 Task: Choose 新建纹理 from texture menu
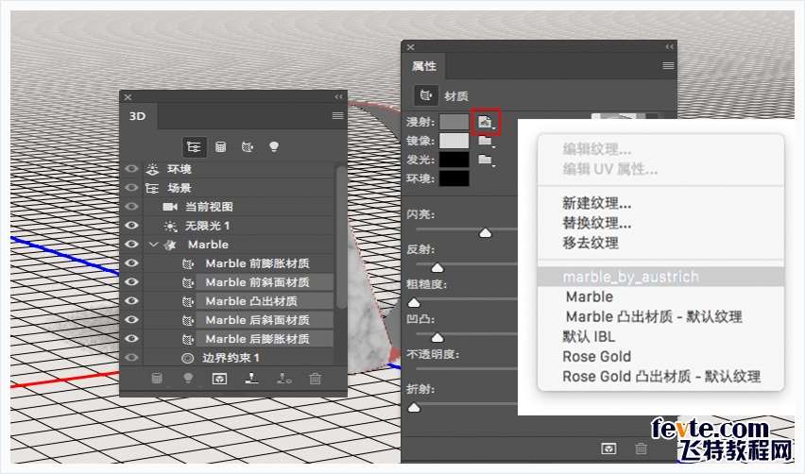(597, 204)
